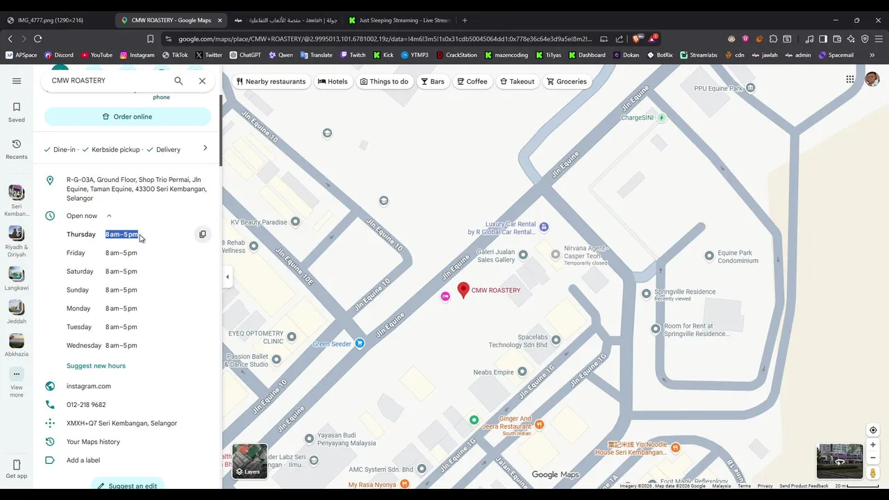Click Suggest an edit button
Viewport: 889px width, 500px height.
pyautogui.click(x=128, y=485)
